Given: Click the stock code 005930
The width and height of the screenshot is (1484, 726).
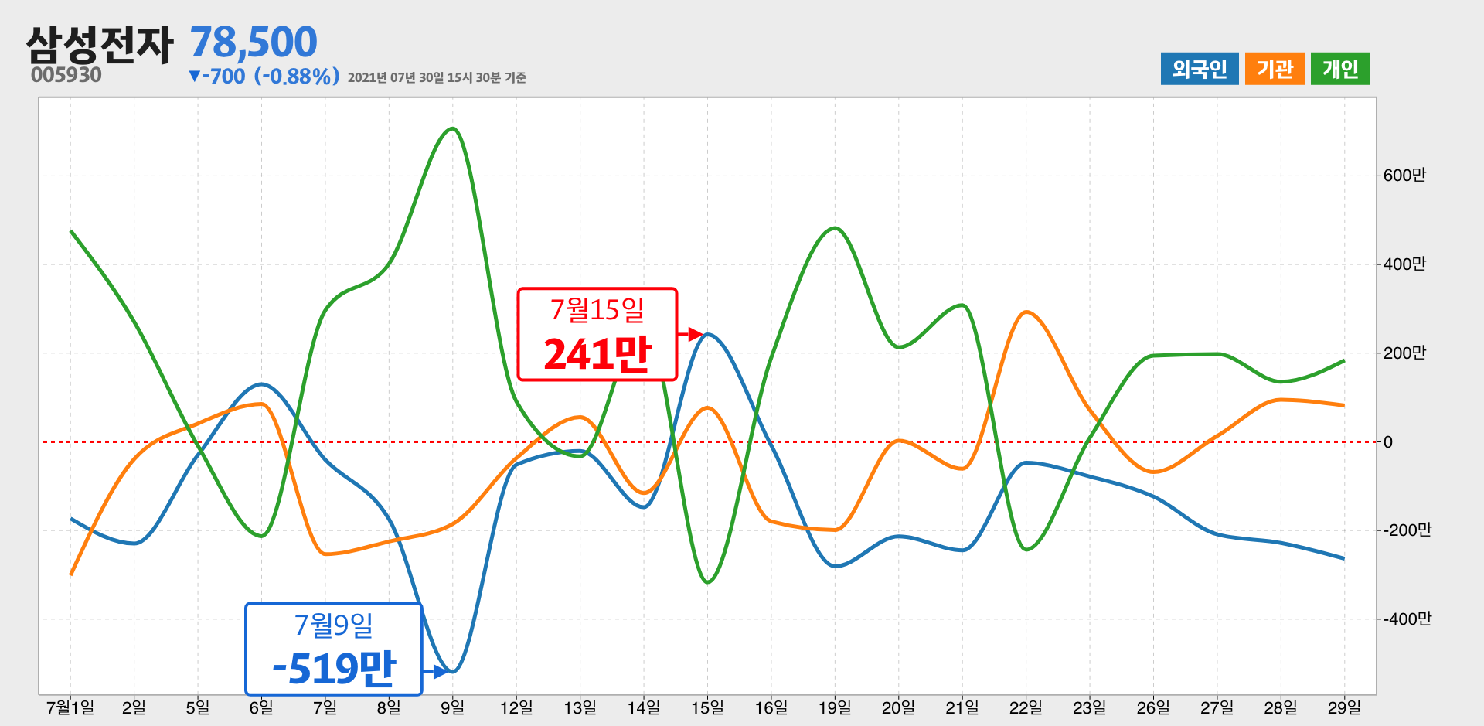Looking at the screenshot, I should pyautogui.click(x=66, y=75).
